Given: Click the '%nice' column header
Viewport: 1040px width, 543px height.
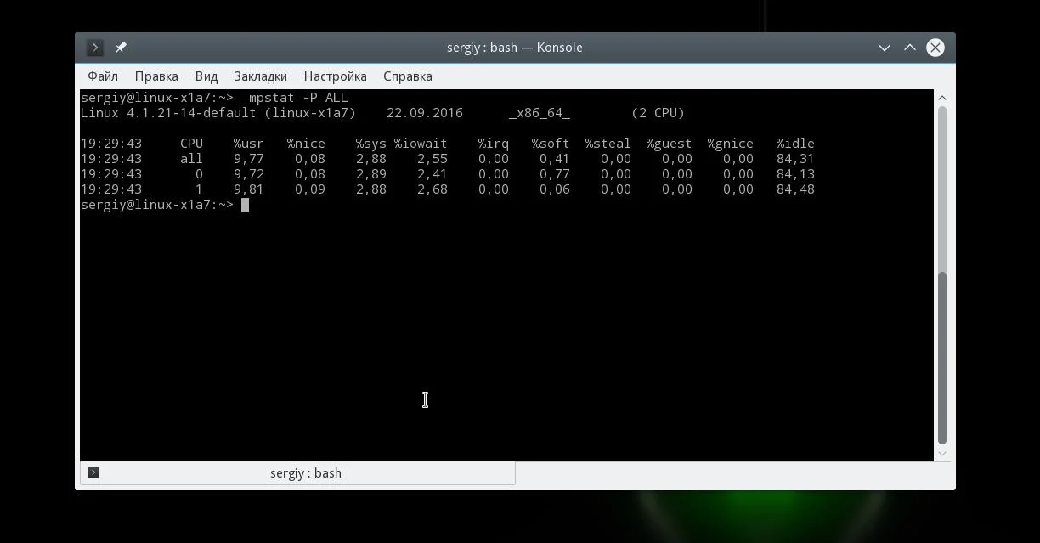Looking at the screenshot, I should click(x=306, y=144).
